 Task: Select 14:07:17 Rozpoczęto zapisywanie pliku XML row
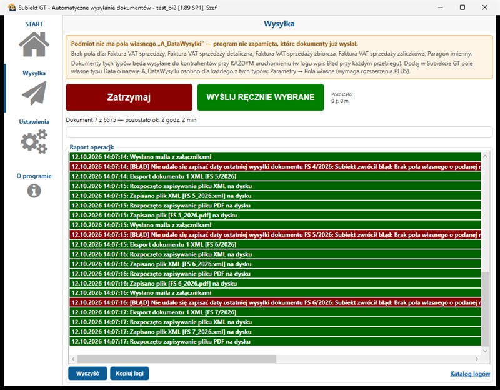[x=275, y=322]
